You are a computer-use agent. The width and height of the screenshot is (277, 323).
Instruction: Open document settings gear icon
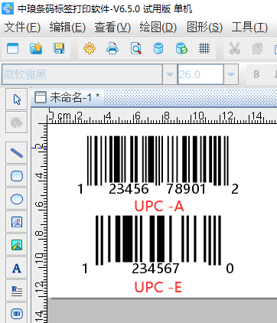[90, 48]
